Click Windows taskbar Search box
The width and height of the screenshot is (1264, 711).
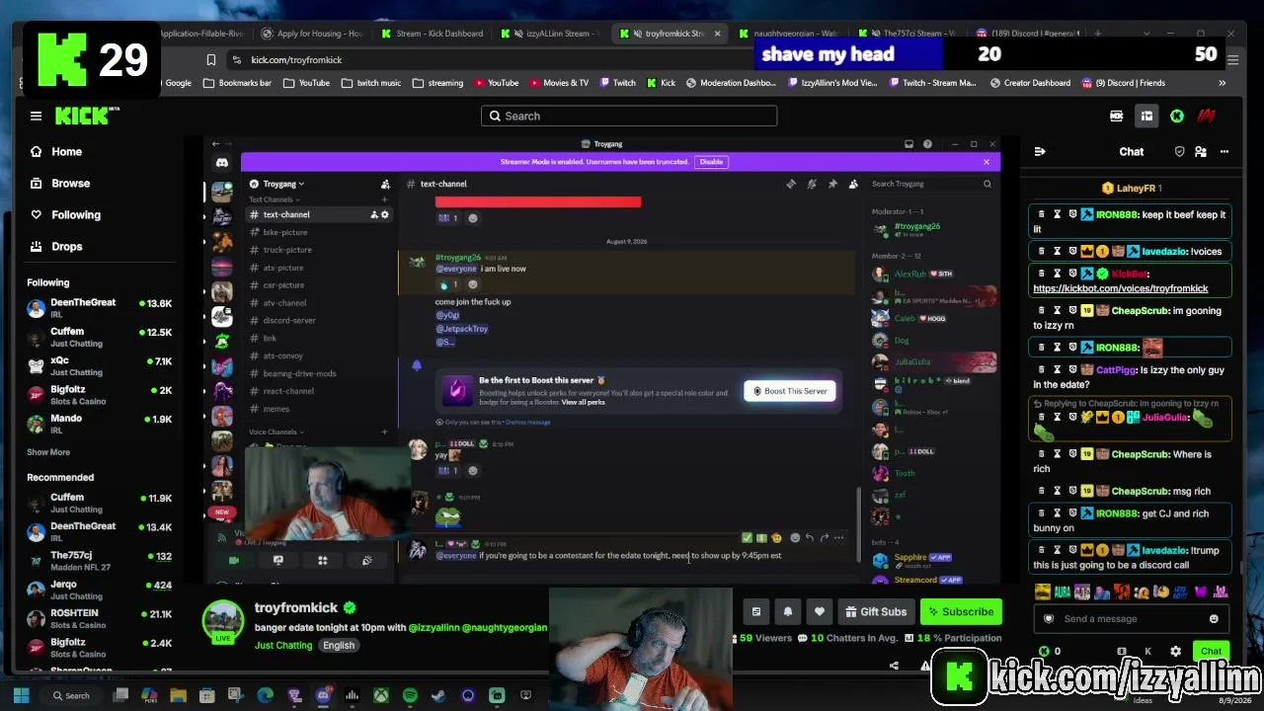(70, 695)
